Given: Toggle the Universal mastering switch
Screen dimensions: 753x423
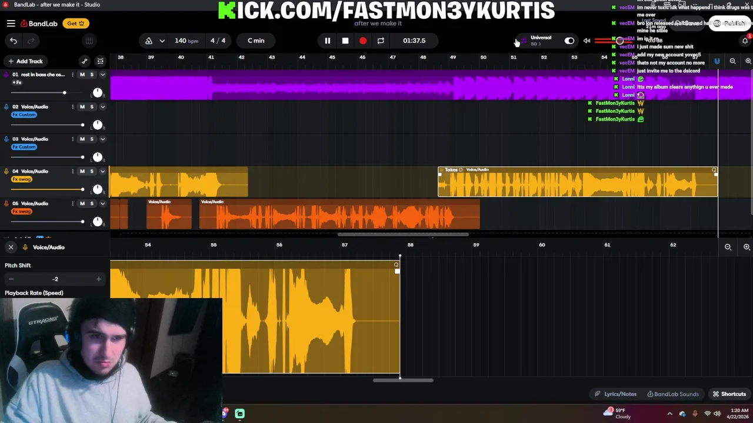Looking at the screenshot, I should pyautogui.click(x=569, y=41).
